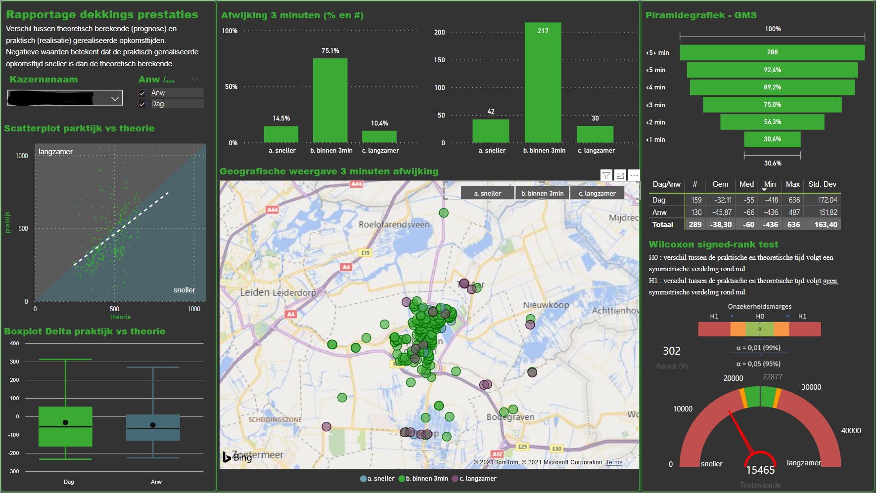Select the funnel bar showing 92,4%
The width and height of the screenshot is (876, 493).
pyautogui.click(x=772, y=70)
